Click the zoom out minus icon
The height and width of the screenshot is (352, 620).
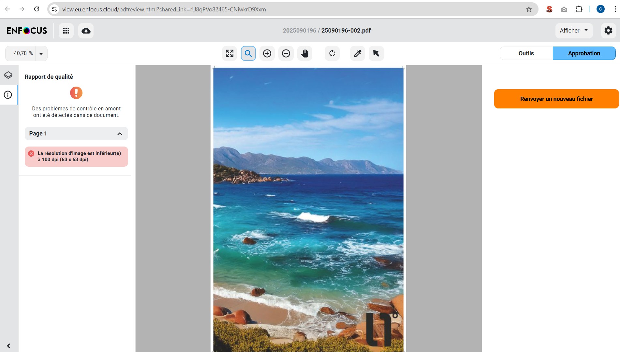pos(286,53)
